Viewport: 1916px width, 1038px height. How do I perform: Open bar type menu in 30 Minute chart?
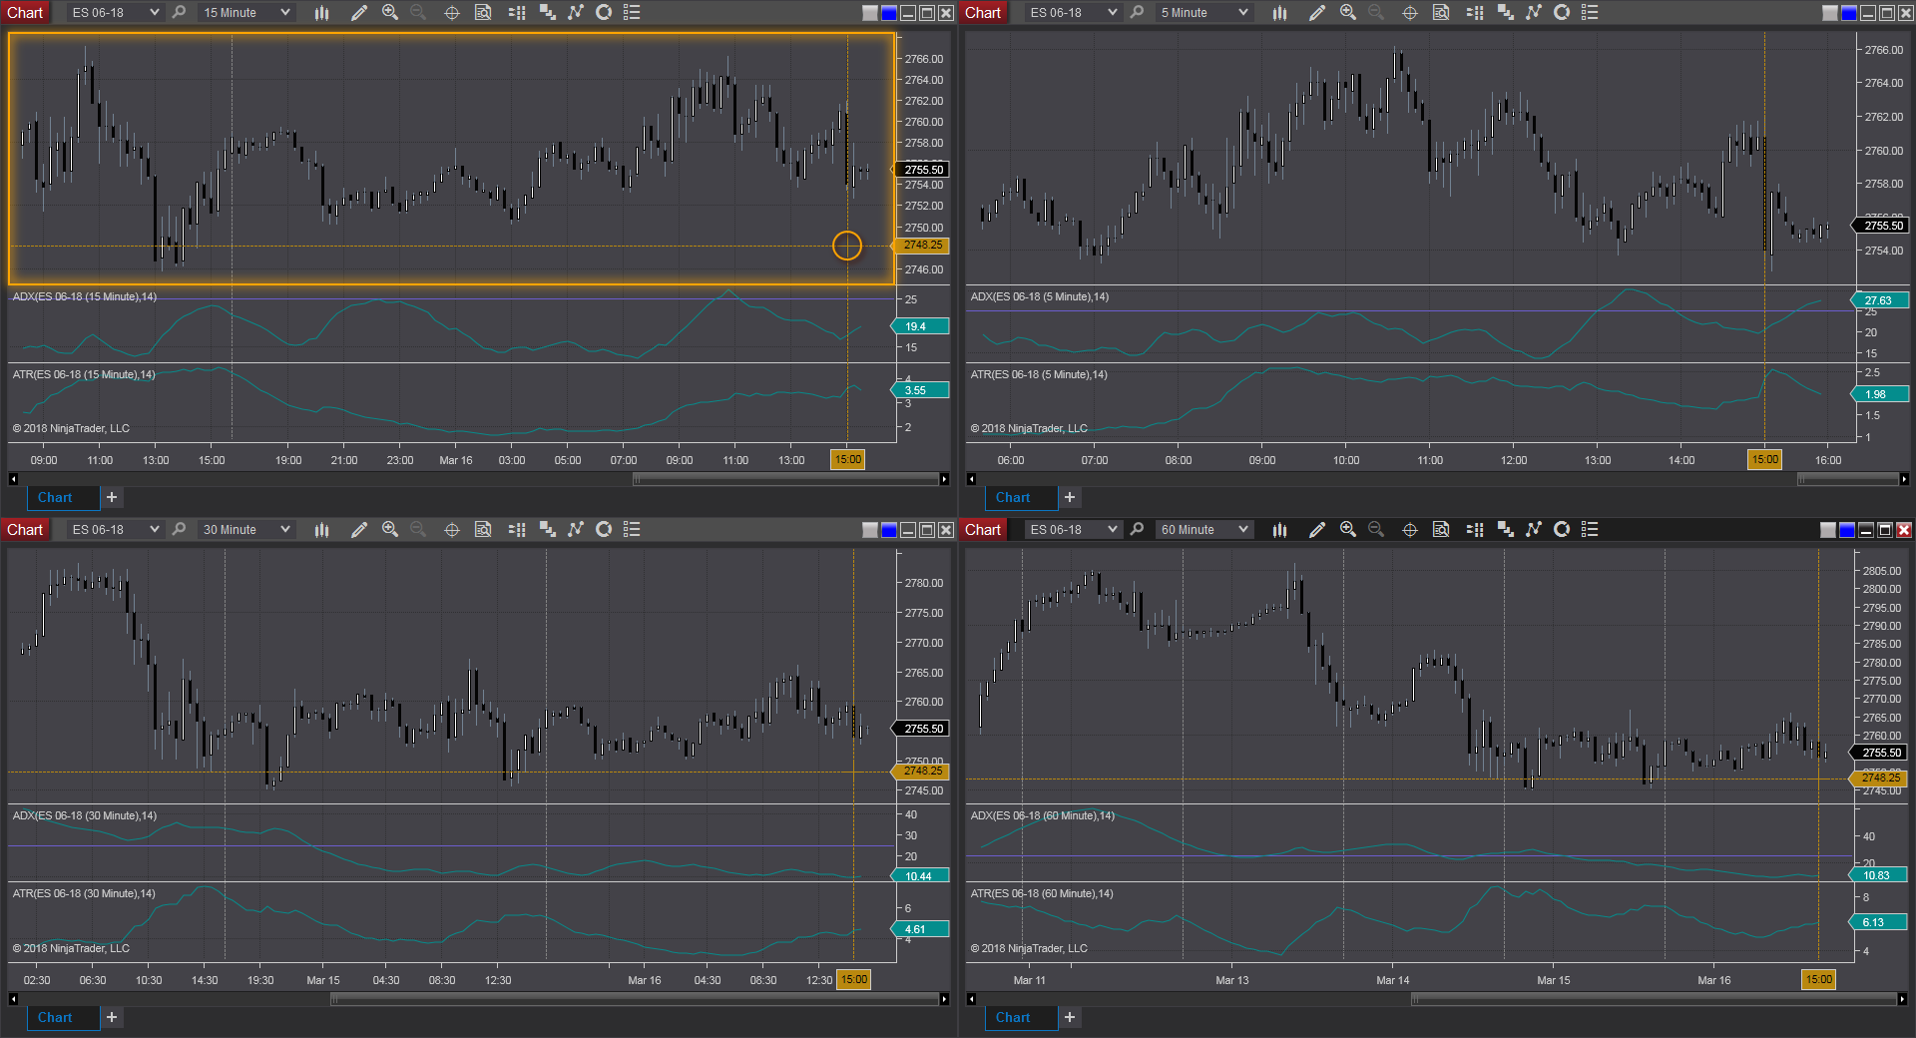pyautogui.click(x=321, y=530)
